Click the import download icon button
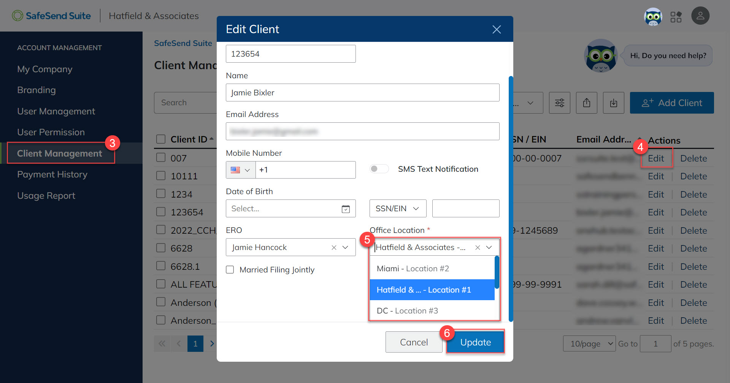Viewport: 730px width, 383px height. click(x=614, y=103)
